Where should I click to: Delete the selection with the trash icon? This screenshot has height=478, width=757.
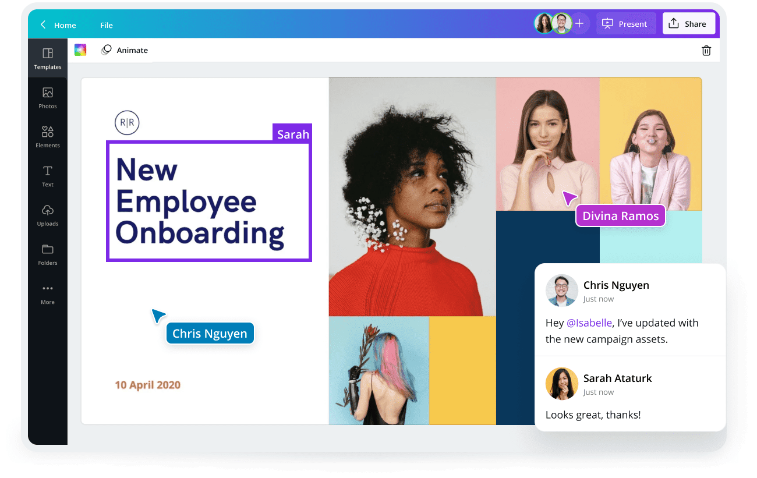click(x=706, y=51)
